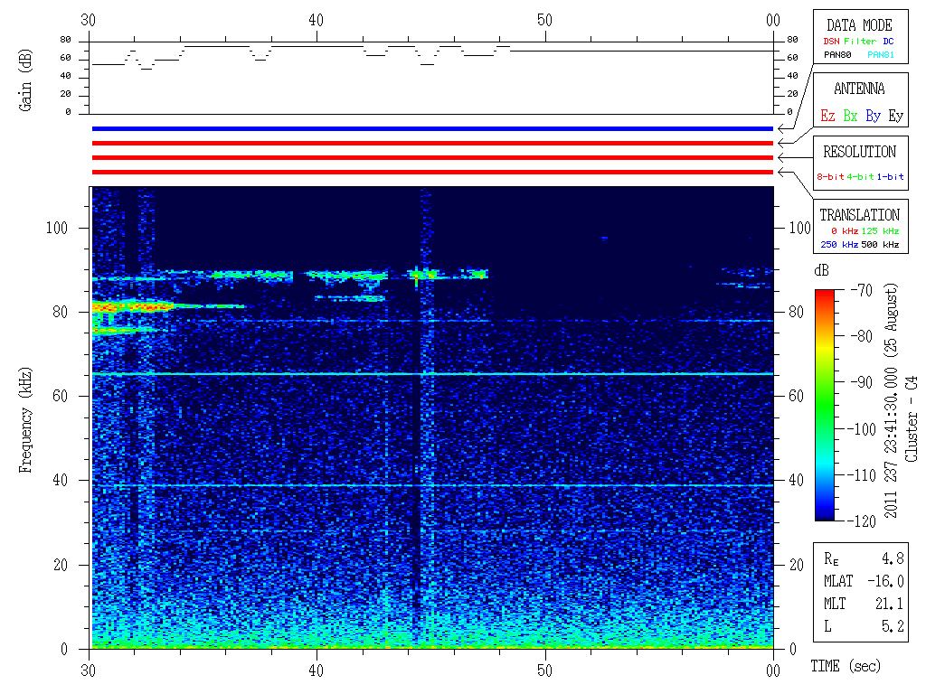Click the Cluster - C4 spacecraft label
This screenshot has height=694, width=926.
[912, 418]
